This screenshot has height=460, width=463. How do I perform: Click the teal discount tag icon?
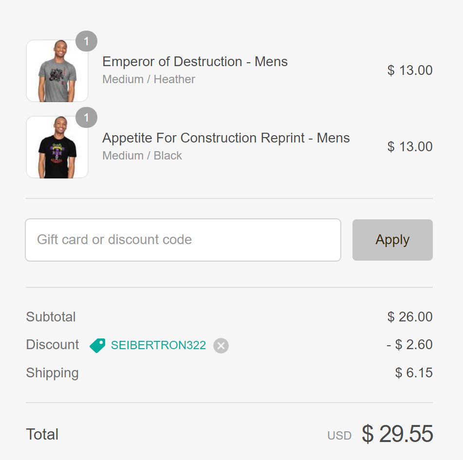click(x=97, y=345)
